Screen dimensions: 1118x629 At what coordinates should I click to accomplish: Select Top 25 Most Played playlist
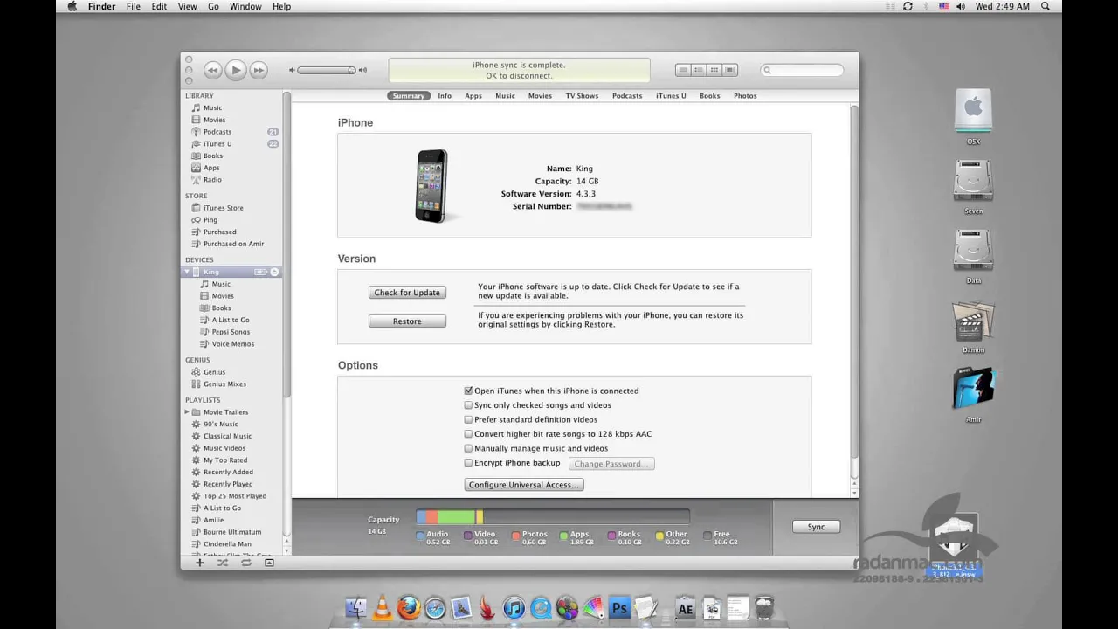(235, 496)
